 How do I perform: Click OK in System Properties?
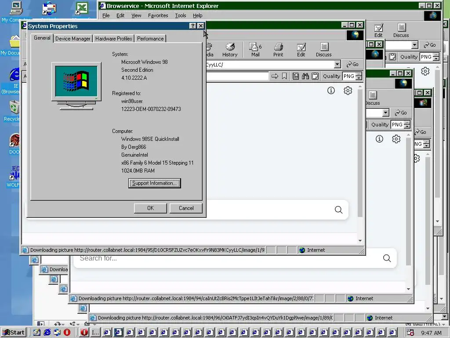coord(150,208)
